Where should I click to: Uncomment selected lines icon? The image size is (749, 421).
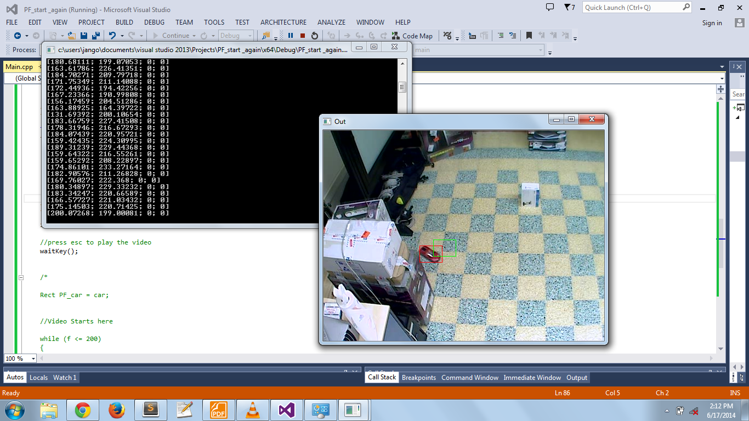(x=513, y=36)
